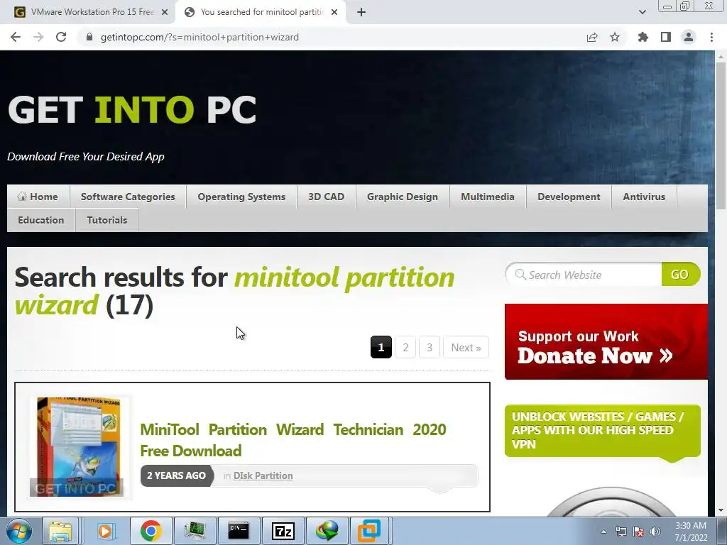The image size is (727, 545).
Task: Go back to the previous page
Action: coord(16,37)
